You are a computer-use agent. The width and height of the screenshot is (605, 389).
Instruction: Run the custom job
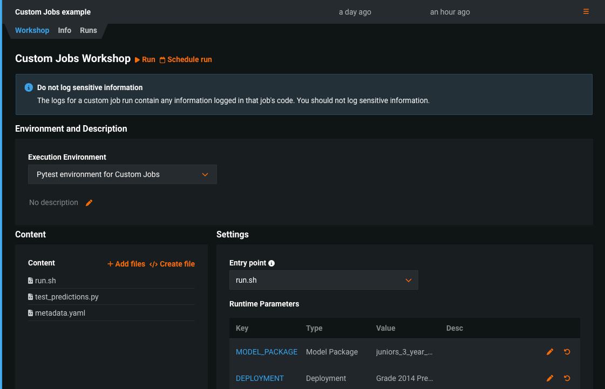[x=145, y=60]
